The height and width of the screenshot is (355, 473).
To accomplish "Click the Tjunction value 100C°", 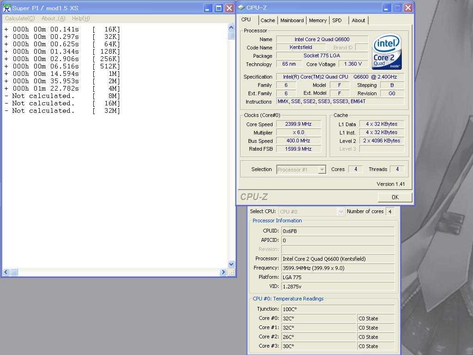I will 338,309.
